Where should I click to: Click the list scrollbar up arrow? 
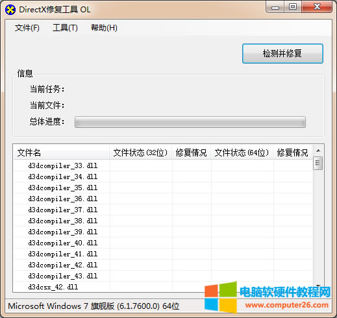(318, 151)
